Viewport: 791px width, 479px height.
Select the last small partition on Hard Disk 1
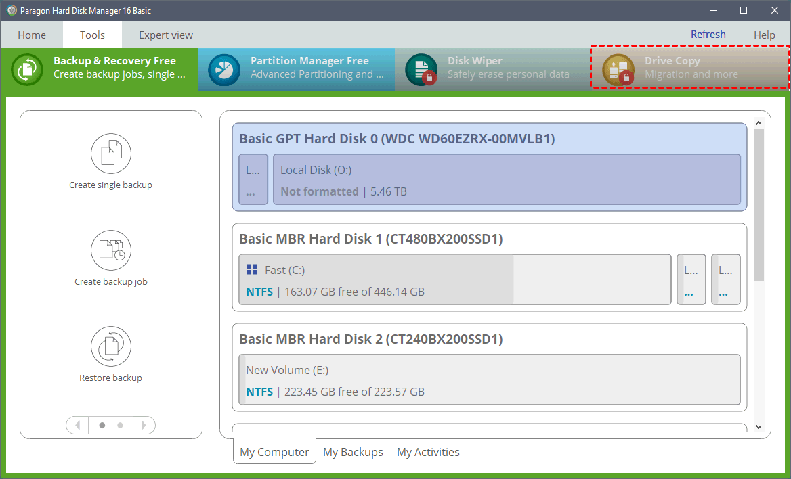(x=726, y=279)
